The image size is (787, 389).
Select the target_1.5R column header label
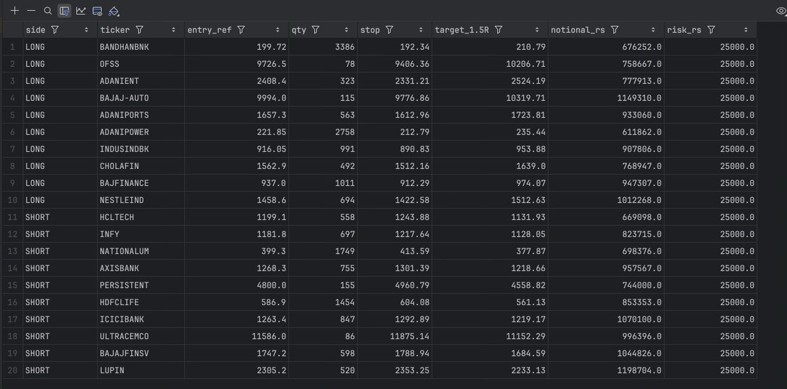(462, 30)
